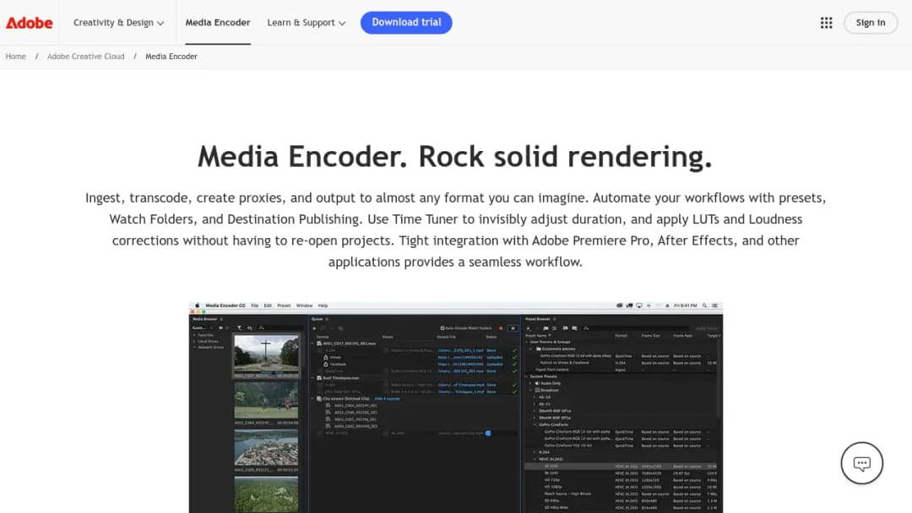Click the Media Encoder app screenshot image
This screenshot has height=513, width=912.
pyautogui.click(x=455, y=408)
